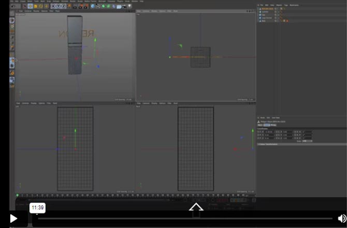Click the video player speaker volume icon

[342, 218]
